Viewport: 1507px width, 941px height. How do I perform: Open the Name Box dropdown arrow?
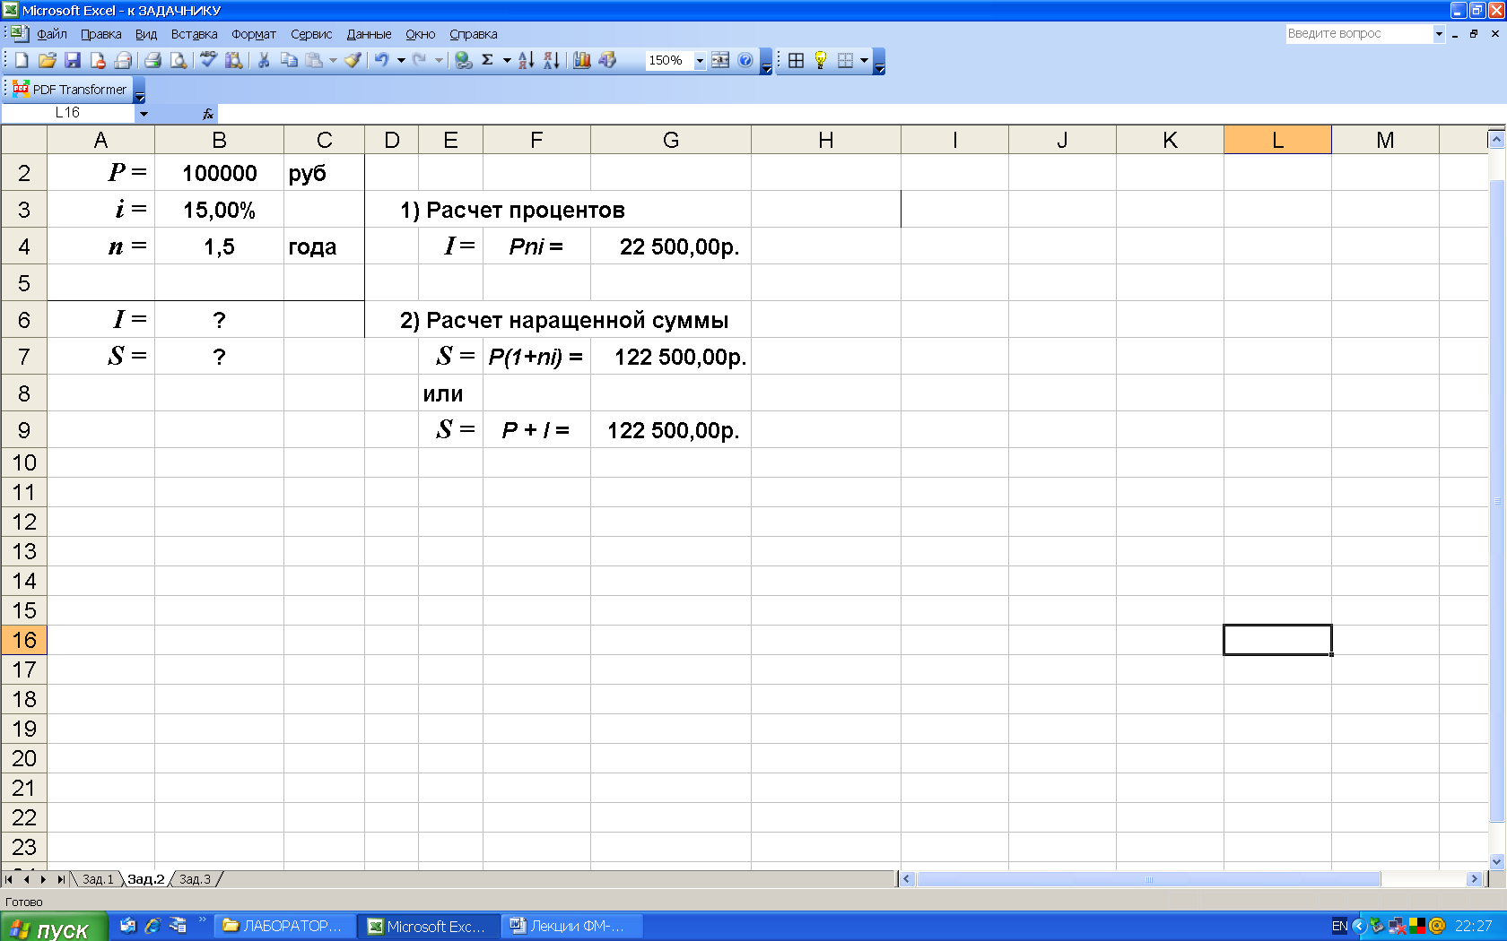(144, 114)
